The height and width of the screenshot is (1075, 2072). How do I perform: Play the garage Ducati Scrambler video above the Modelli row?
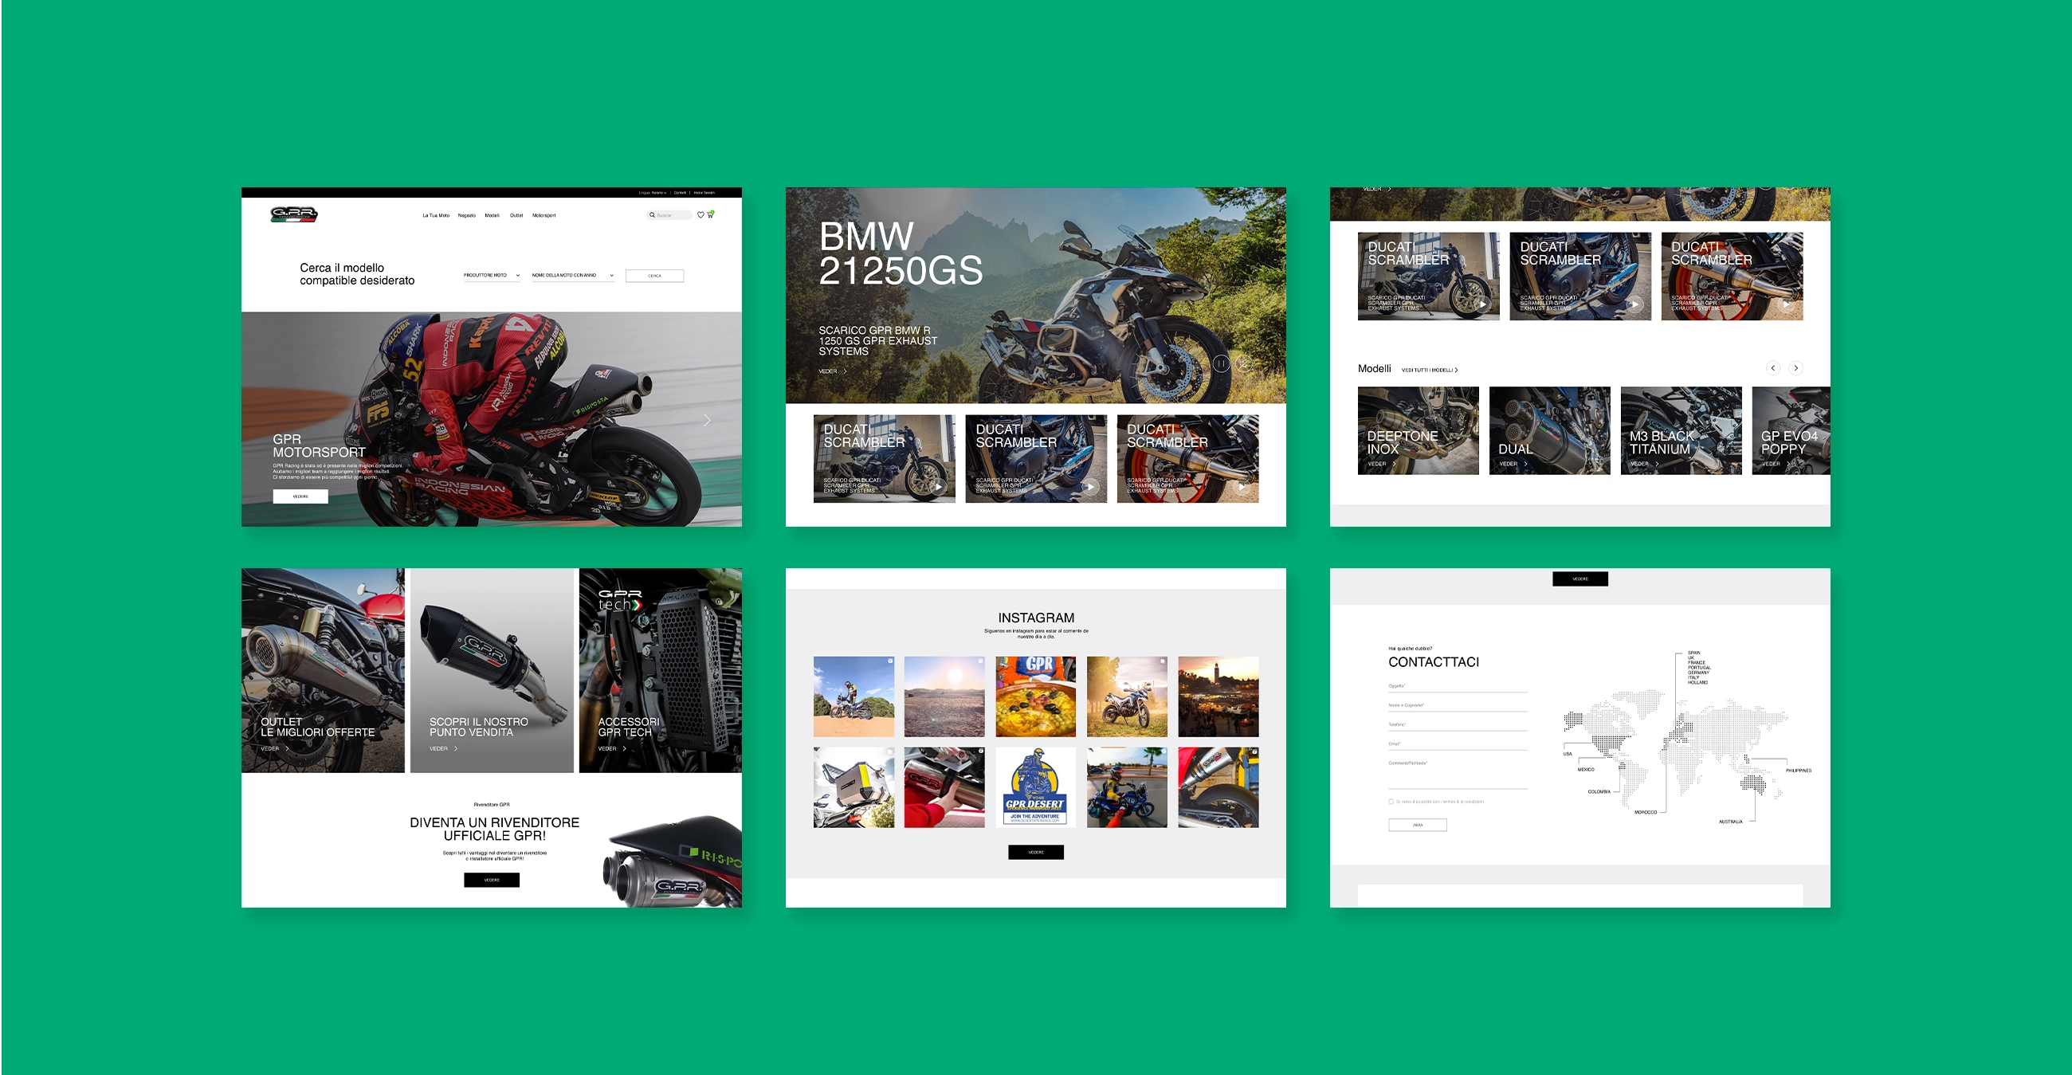[1482, 304]
